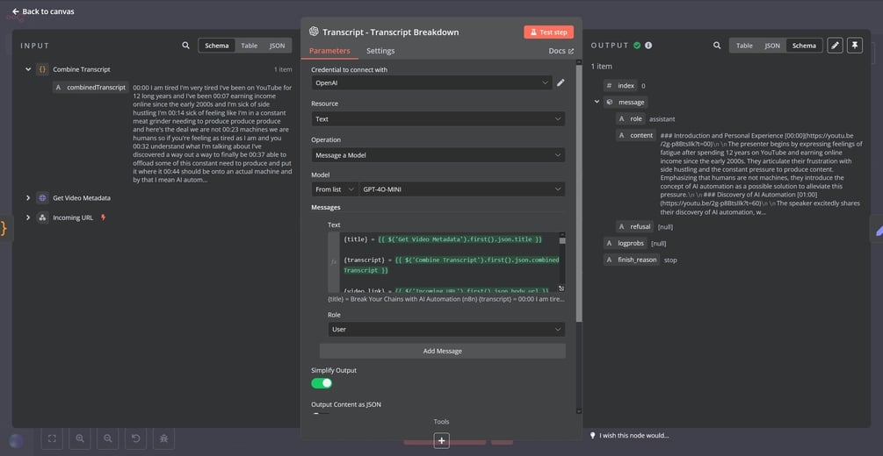Image resolution: width=883 pixels, height=456 pixels.
Task: Switch output view to Table
Action: [x=744, y=46]
